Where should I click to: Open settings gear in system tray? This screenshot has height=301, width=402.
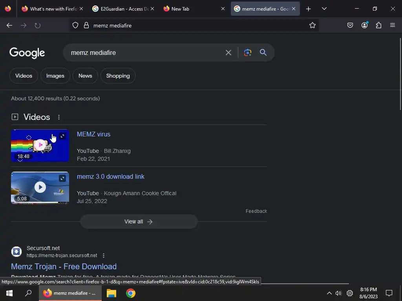click(x=350, y=293)
